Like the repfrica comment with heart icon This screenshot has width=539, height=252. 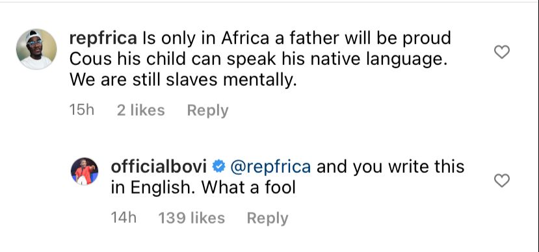501,52
